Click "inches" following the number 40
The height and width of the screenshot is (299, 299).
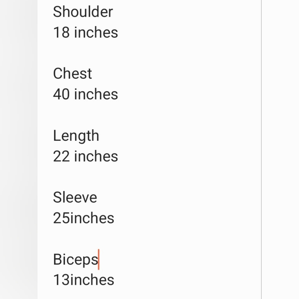pos(96,94)
